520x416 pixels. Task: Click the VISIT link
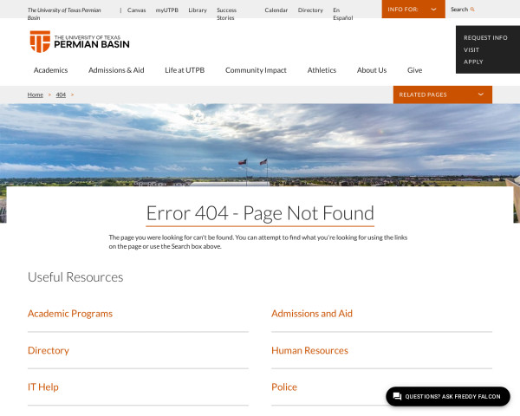coord(471,49)
